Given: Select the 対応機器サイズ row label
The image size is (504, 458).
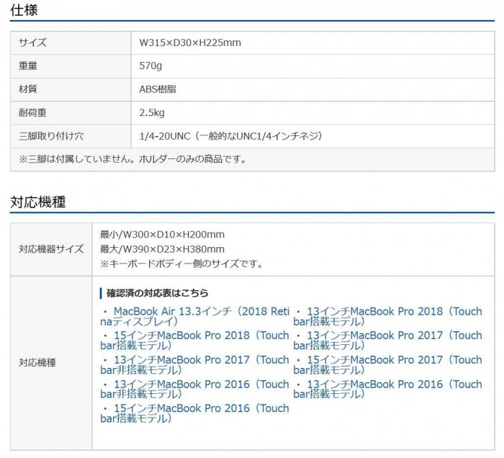Looking at the screenshot, I should click(51, 249).
